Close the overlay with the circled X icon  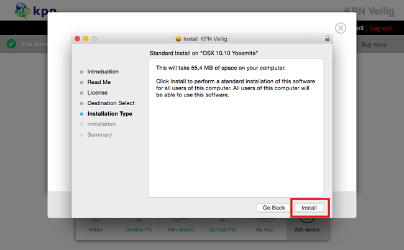[x=340, y=28]
